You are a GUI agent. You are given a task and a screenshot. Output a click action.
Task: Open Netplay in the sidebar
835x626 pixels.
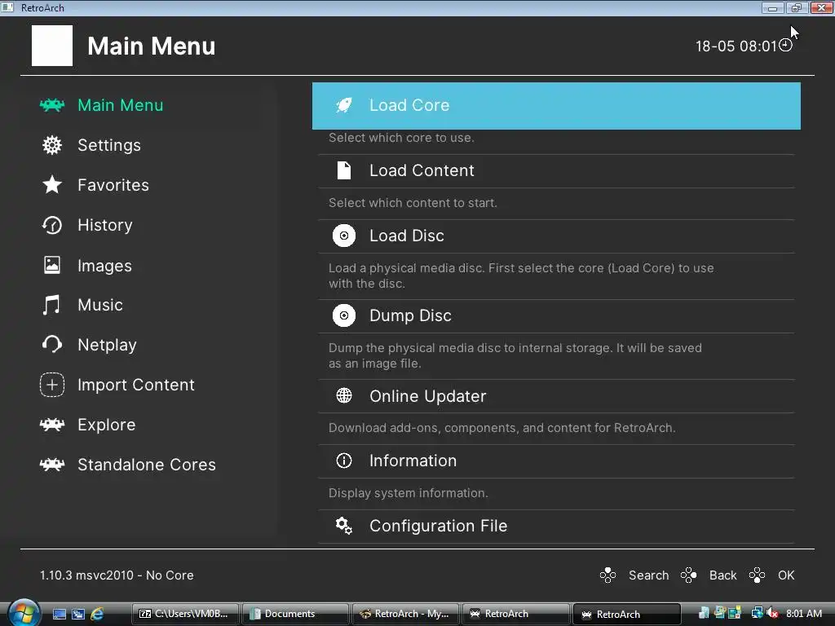point(107,345)
